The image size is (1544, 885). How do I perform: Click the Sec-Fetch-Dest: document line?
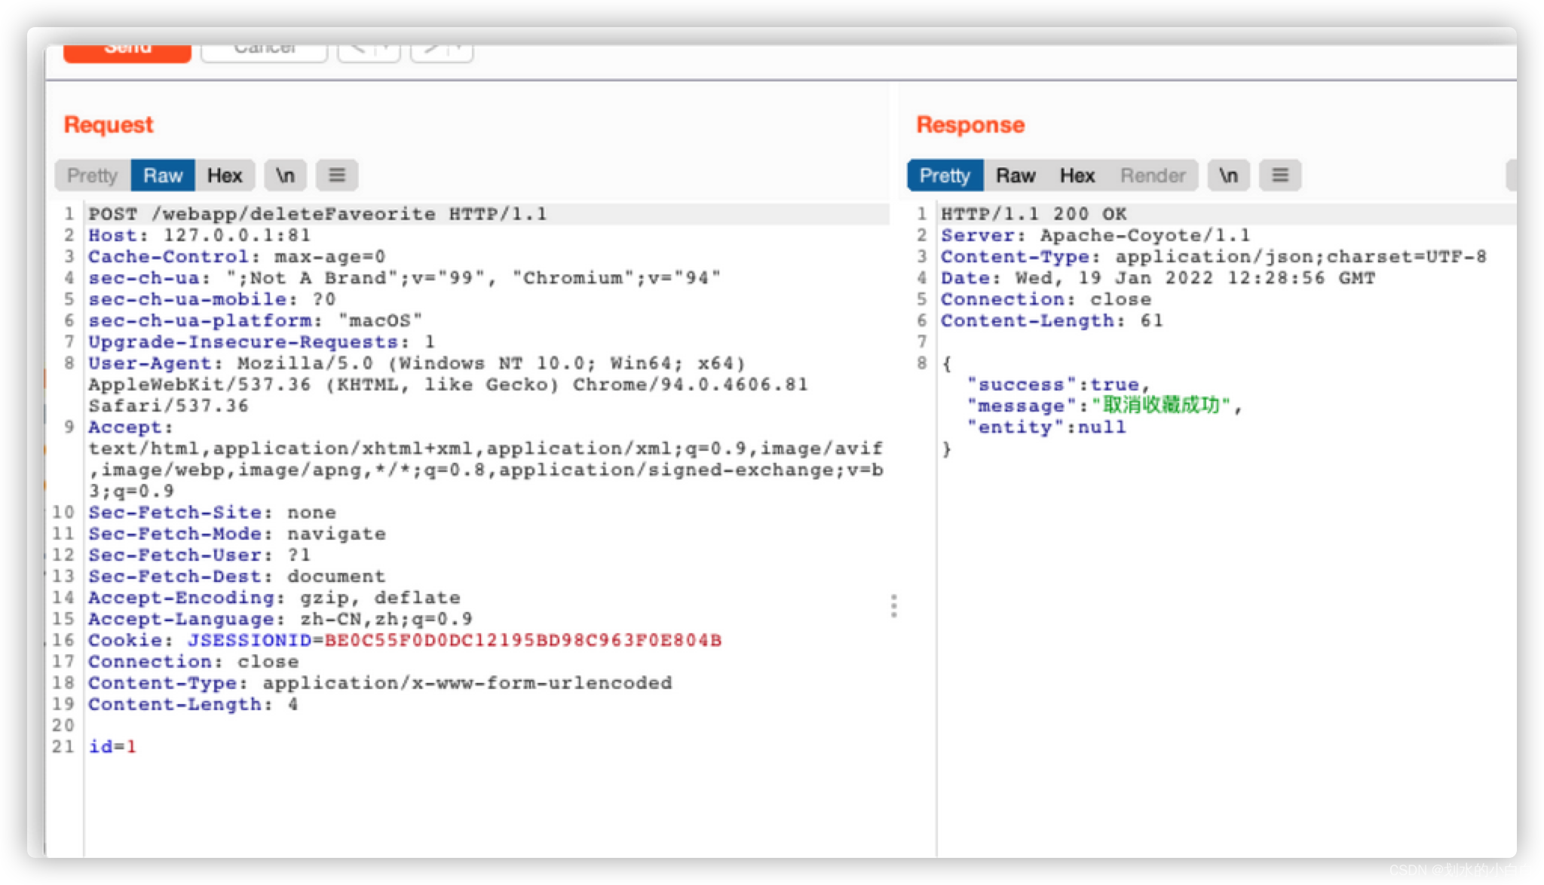pyautogui.click(x=237, y=577)
